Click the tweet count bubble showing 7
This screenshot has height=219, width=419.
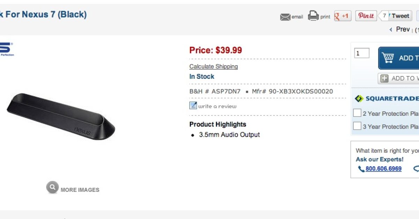pyautogui.click(x=384, y=16)
